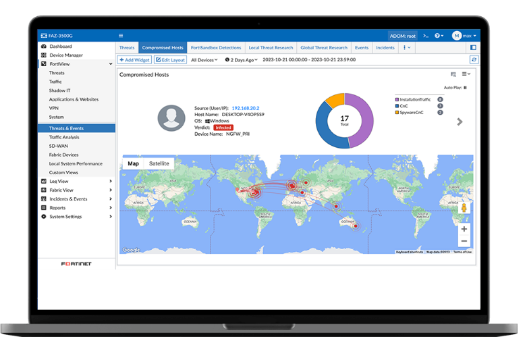Click the hamburger menu icon in header

121,36
